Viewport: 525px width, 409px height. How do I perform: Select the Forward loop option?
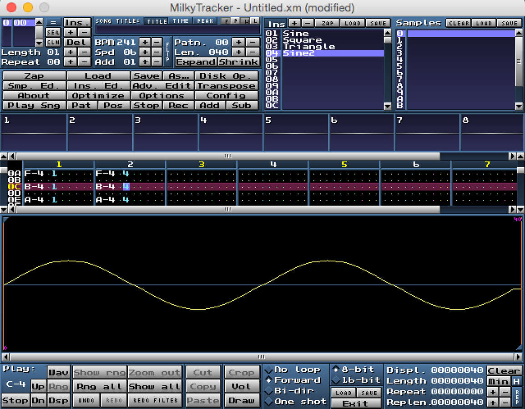[293, 380]
